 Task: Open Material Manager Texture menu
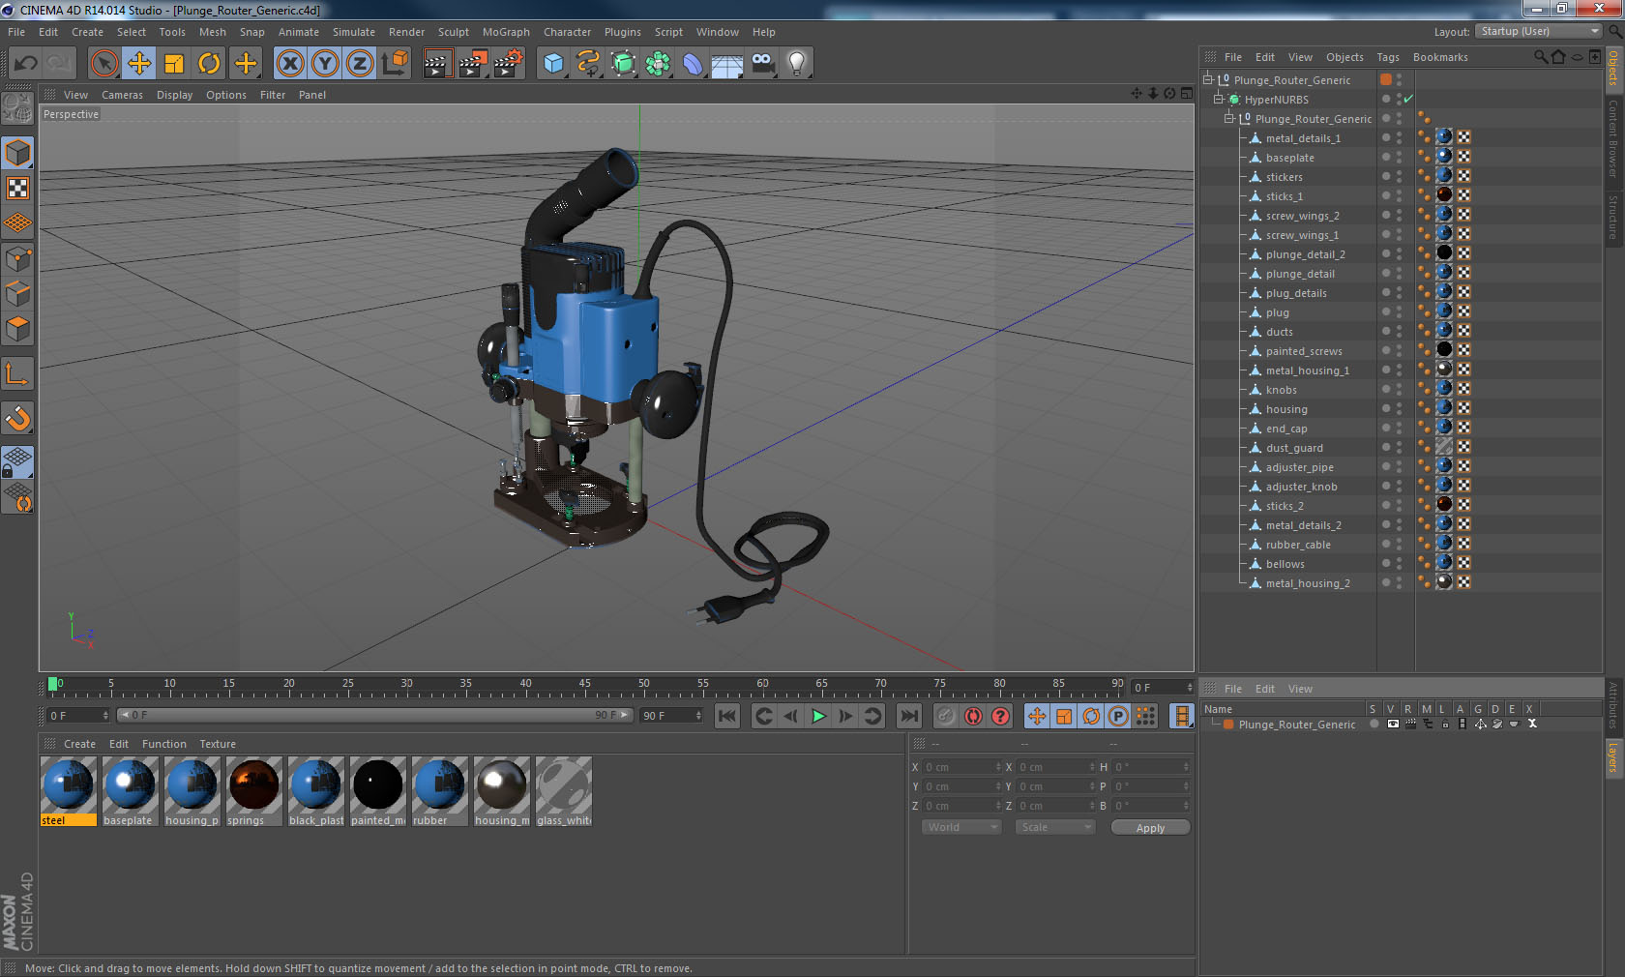[218, 744]
